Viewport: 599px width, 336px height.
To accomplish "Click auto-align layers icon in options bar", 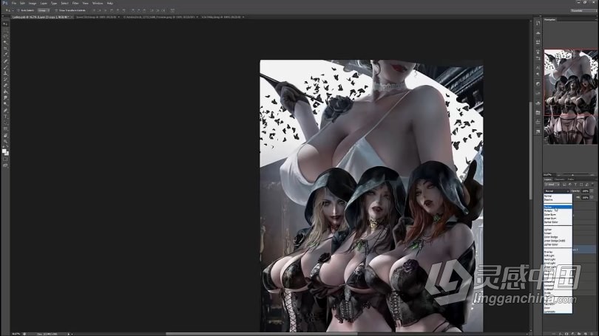I will [172, 10].
